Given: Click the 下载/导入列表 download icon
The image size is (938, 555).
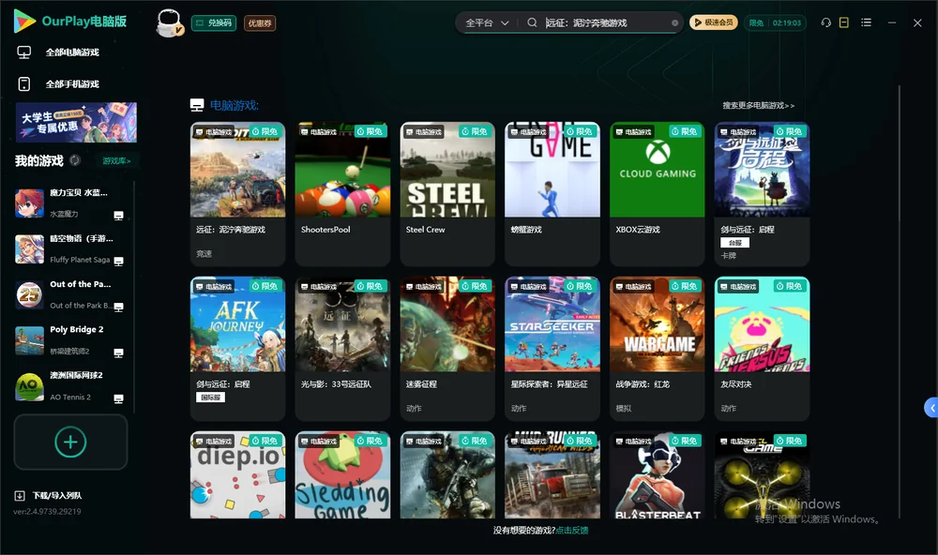Looking at the screenshot, I should point(20,495).
